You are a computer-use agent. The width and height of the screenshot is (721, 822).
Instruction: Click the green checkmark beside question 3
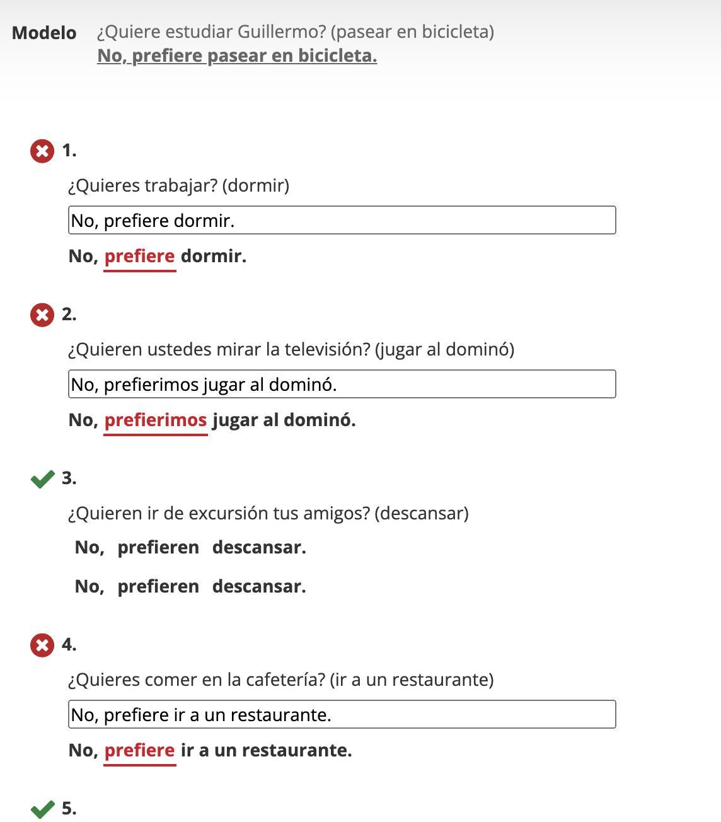tap(42, 480)
